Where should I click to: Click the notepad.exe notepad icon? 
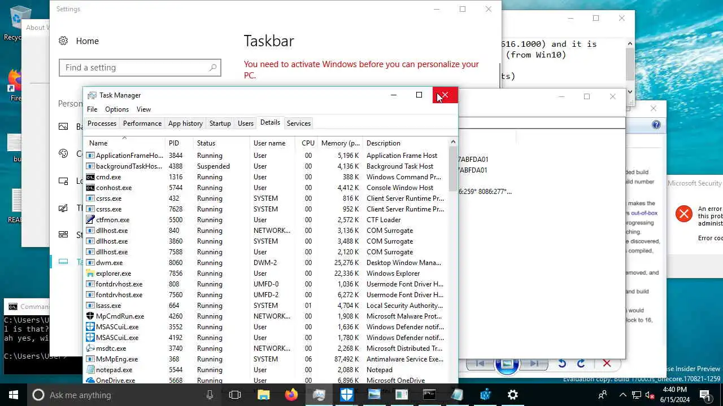pos(90,370)
